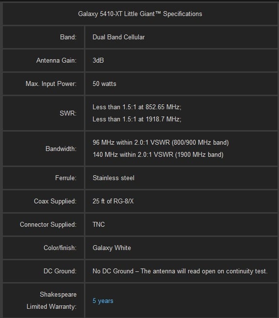Click the 852.65 MHz SWR line
The image size is (279, 318).
[137, 107]
